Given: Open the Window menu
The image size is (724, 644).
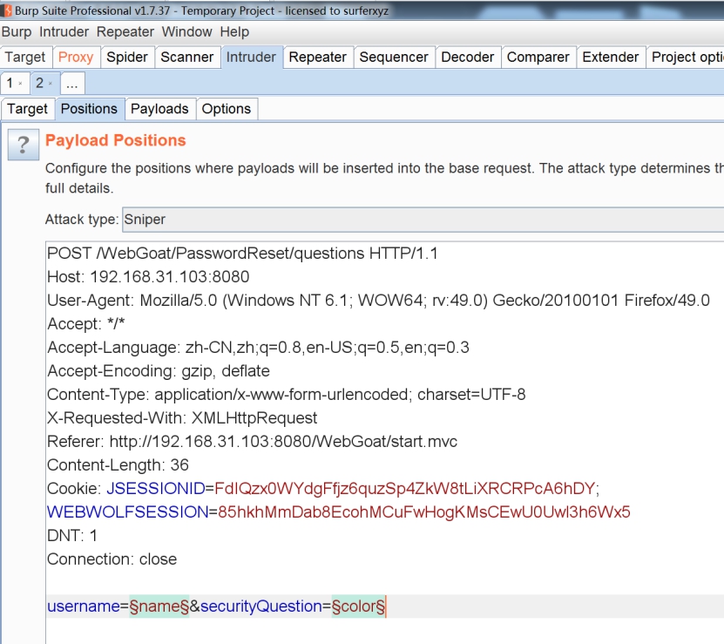Looking at the screenshot, I should pos(186,32).
